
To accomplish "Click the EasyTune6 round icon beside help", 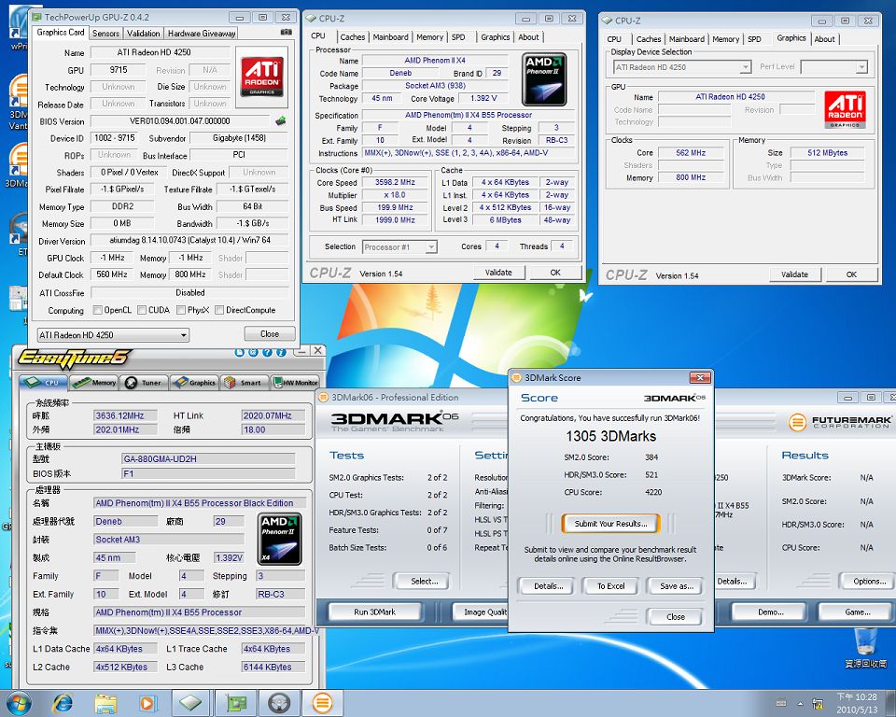I will 253,352.
